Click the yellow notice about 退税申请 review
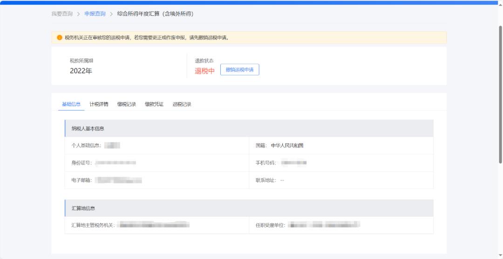The width and height of the screenshot is (503, 259). pos(147,38)
